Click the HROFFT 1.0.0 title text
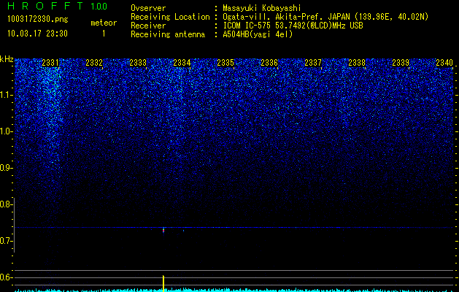The height and width of the screenshot is (292, 459). (57, 6)
